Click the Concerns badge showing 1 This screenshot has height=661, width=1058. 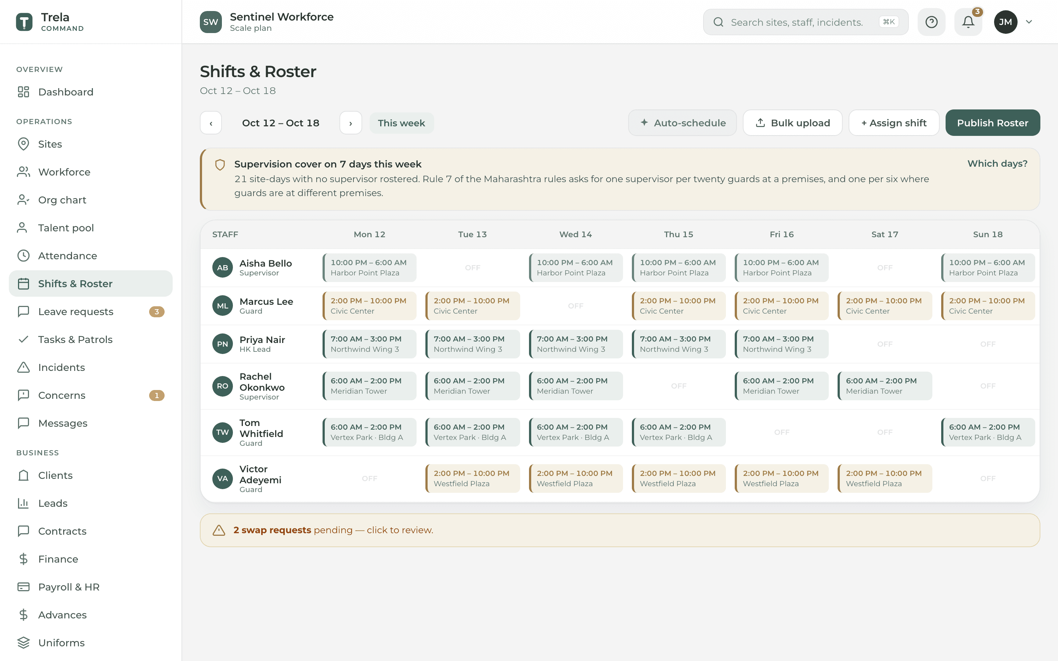pyautogui.click(x=156, y=395)
